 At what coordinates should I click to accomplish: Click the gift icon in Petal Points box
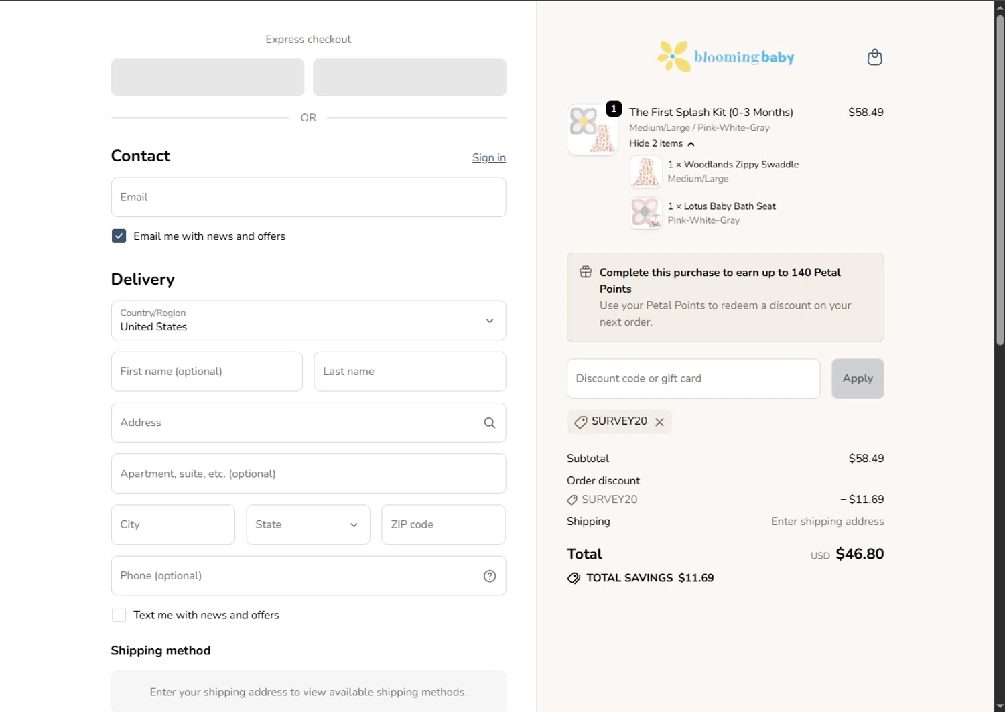coord(586,272)
